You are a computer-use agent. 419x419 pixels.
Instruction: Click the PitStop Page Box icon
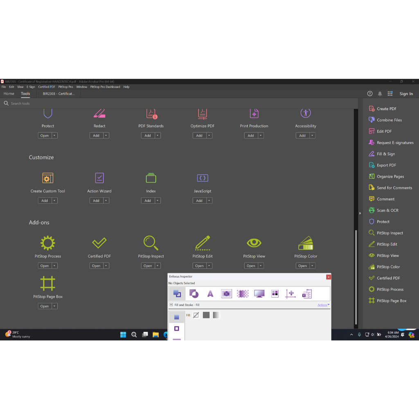48,284
